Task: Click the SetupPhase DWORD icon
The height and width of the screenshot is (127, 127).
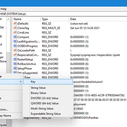Action: (15, 68)
